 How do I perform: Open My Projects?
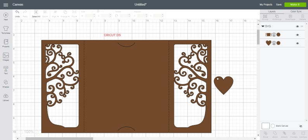266,5
